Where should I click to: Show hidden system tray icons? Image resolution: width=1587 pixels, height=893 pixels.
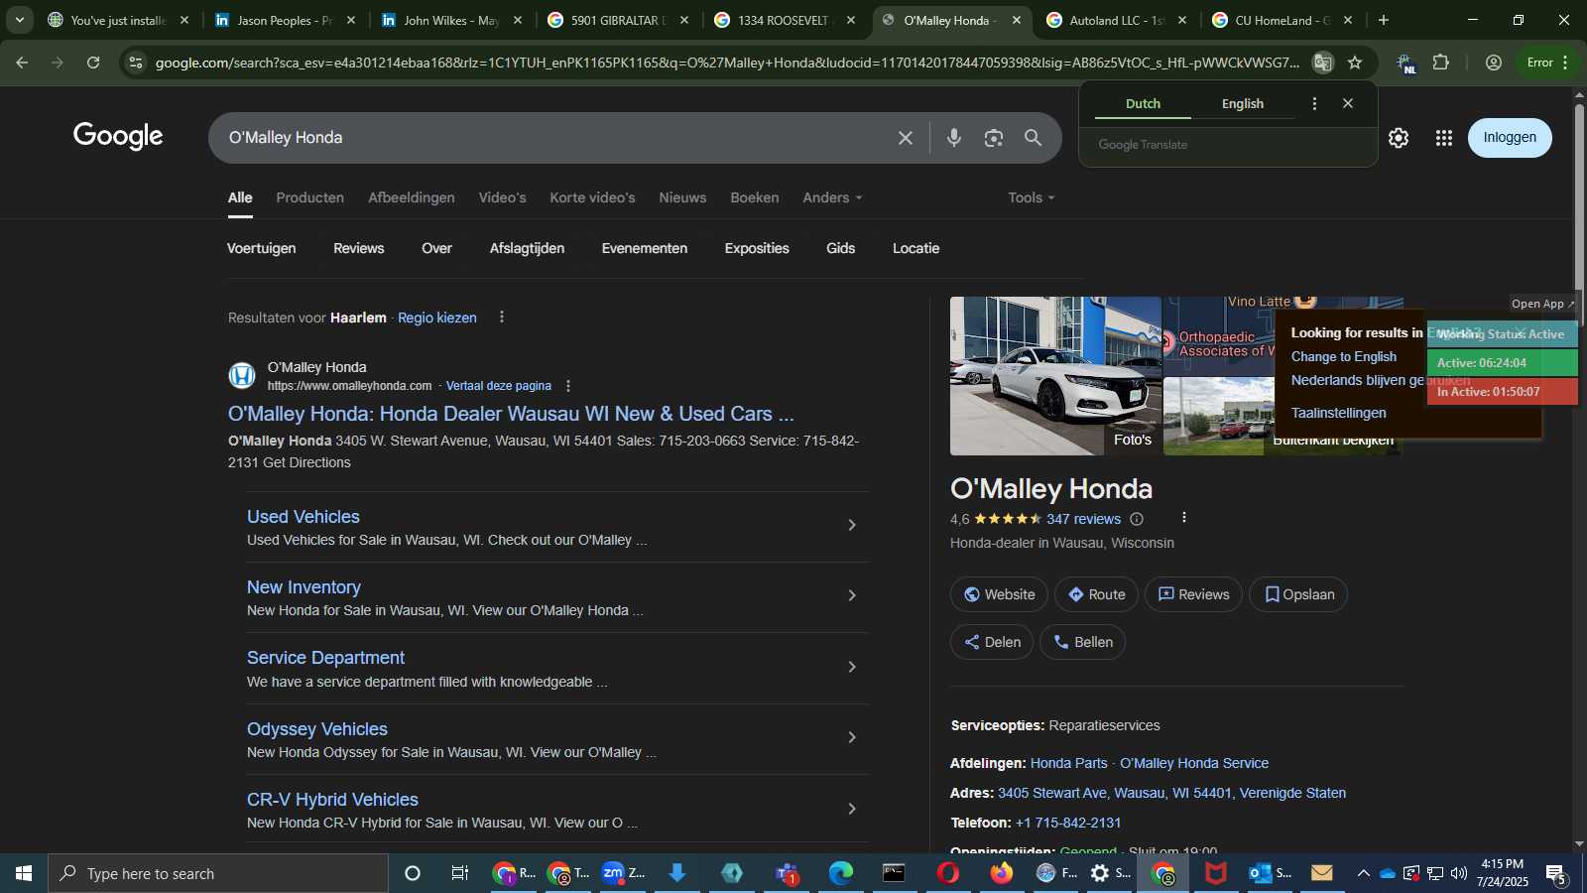click(x=1363, y=874)
